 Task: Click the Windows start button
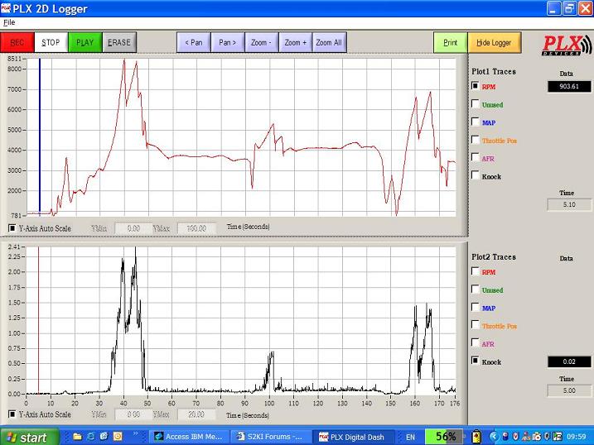(30, 437)
